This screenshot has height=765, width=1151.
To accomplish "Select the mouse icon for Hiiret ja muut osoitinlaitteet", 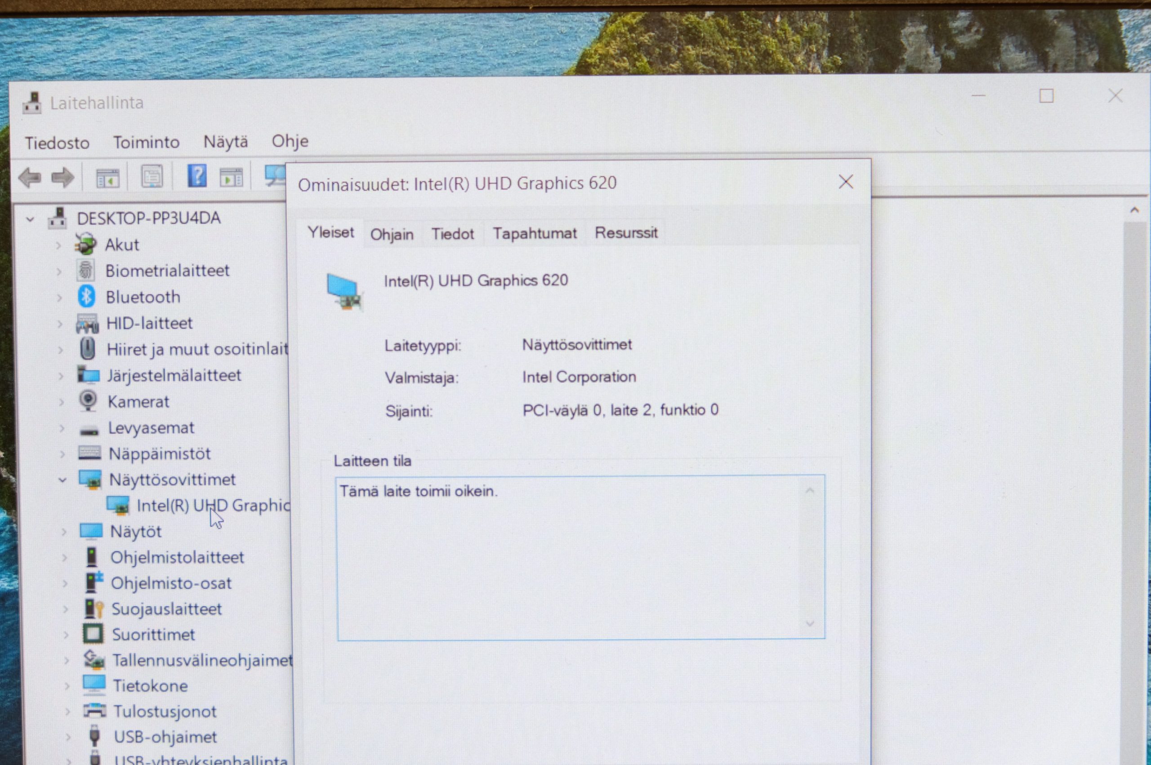I will pos(88,349).
